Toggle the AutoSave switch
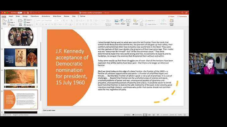Image resolution: width=227 pixels, height=127 pixels. pos(20,13)
